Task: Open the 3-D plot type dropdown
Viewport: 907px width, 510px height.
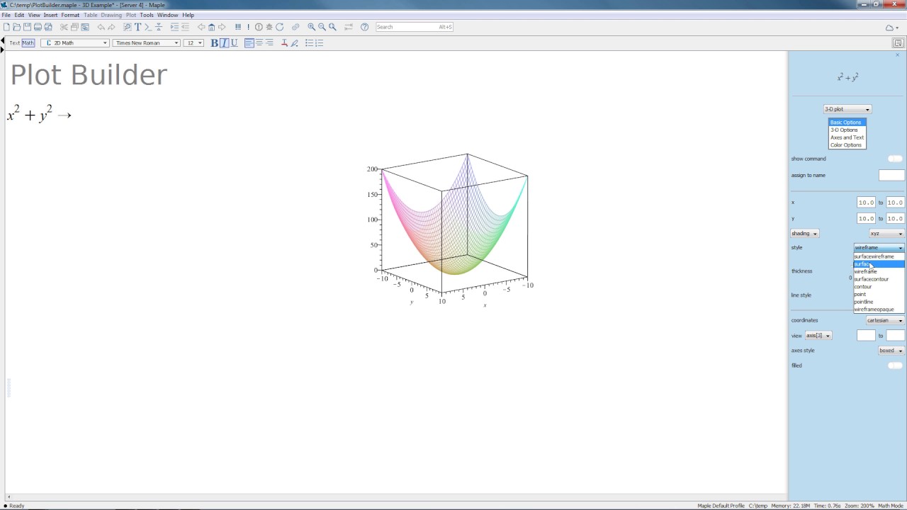Action: pos(847,109)
